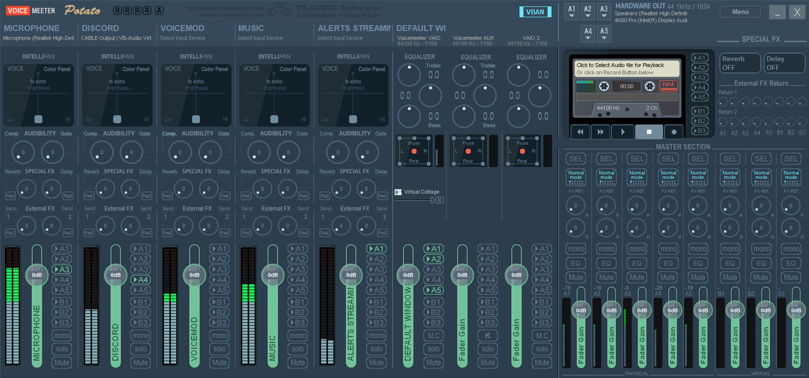Route Microphone strip to A1 bus

coord(62,249)
